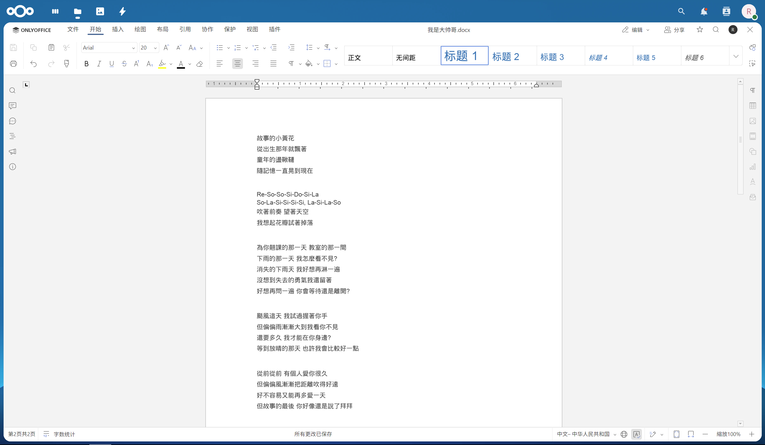Click the Increment font size icon

pyautogui.click(x=166, y=47)
